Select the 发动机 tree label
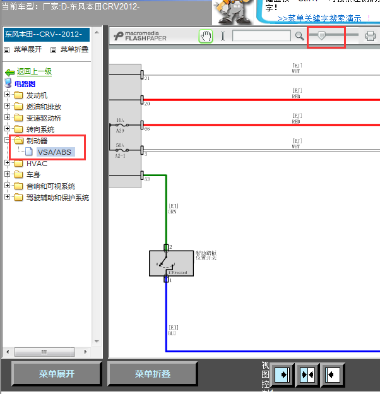This screenshot has height=394, width=380. pos(37,95)
